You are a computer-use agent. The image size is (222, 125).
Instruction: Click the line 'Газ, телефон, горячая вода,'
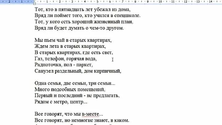(x=66, y=59)
